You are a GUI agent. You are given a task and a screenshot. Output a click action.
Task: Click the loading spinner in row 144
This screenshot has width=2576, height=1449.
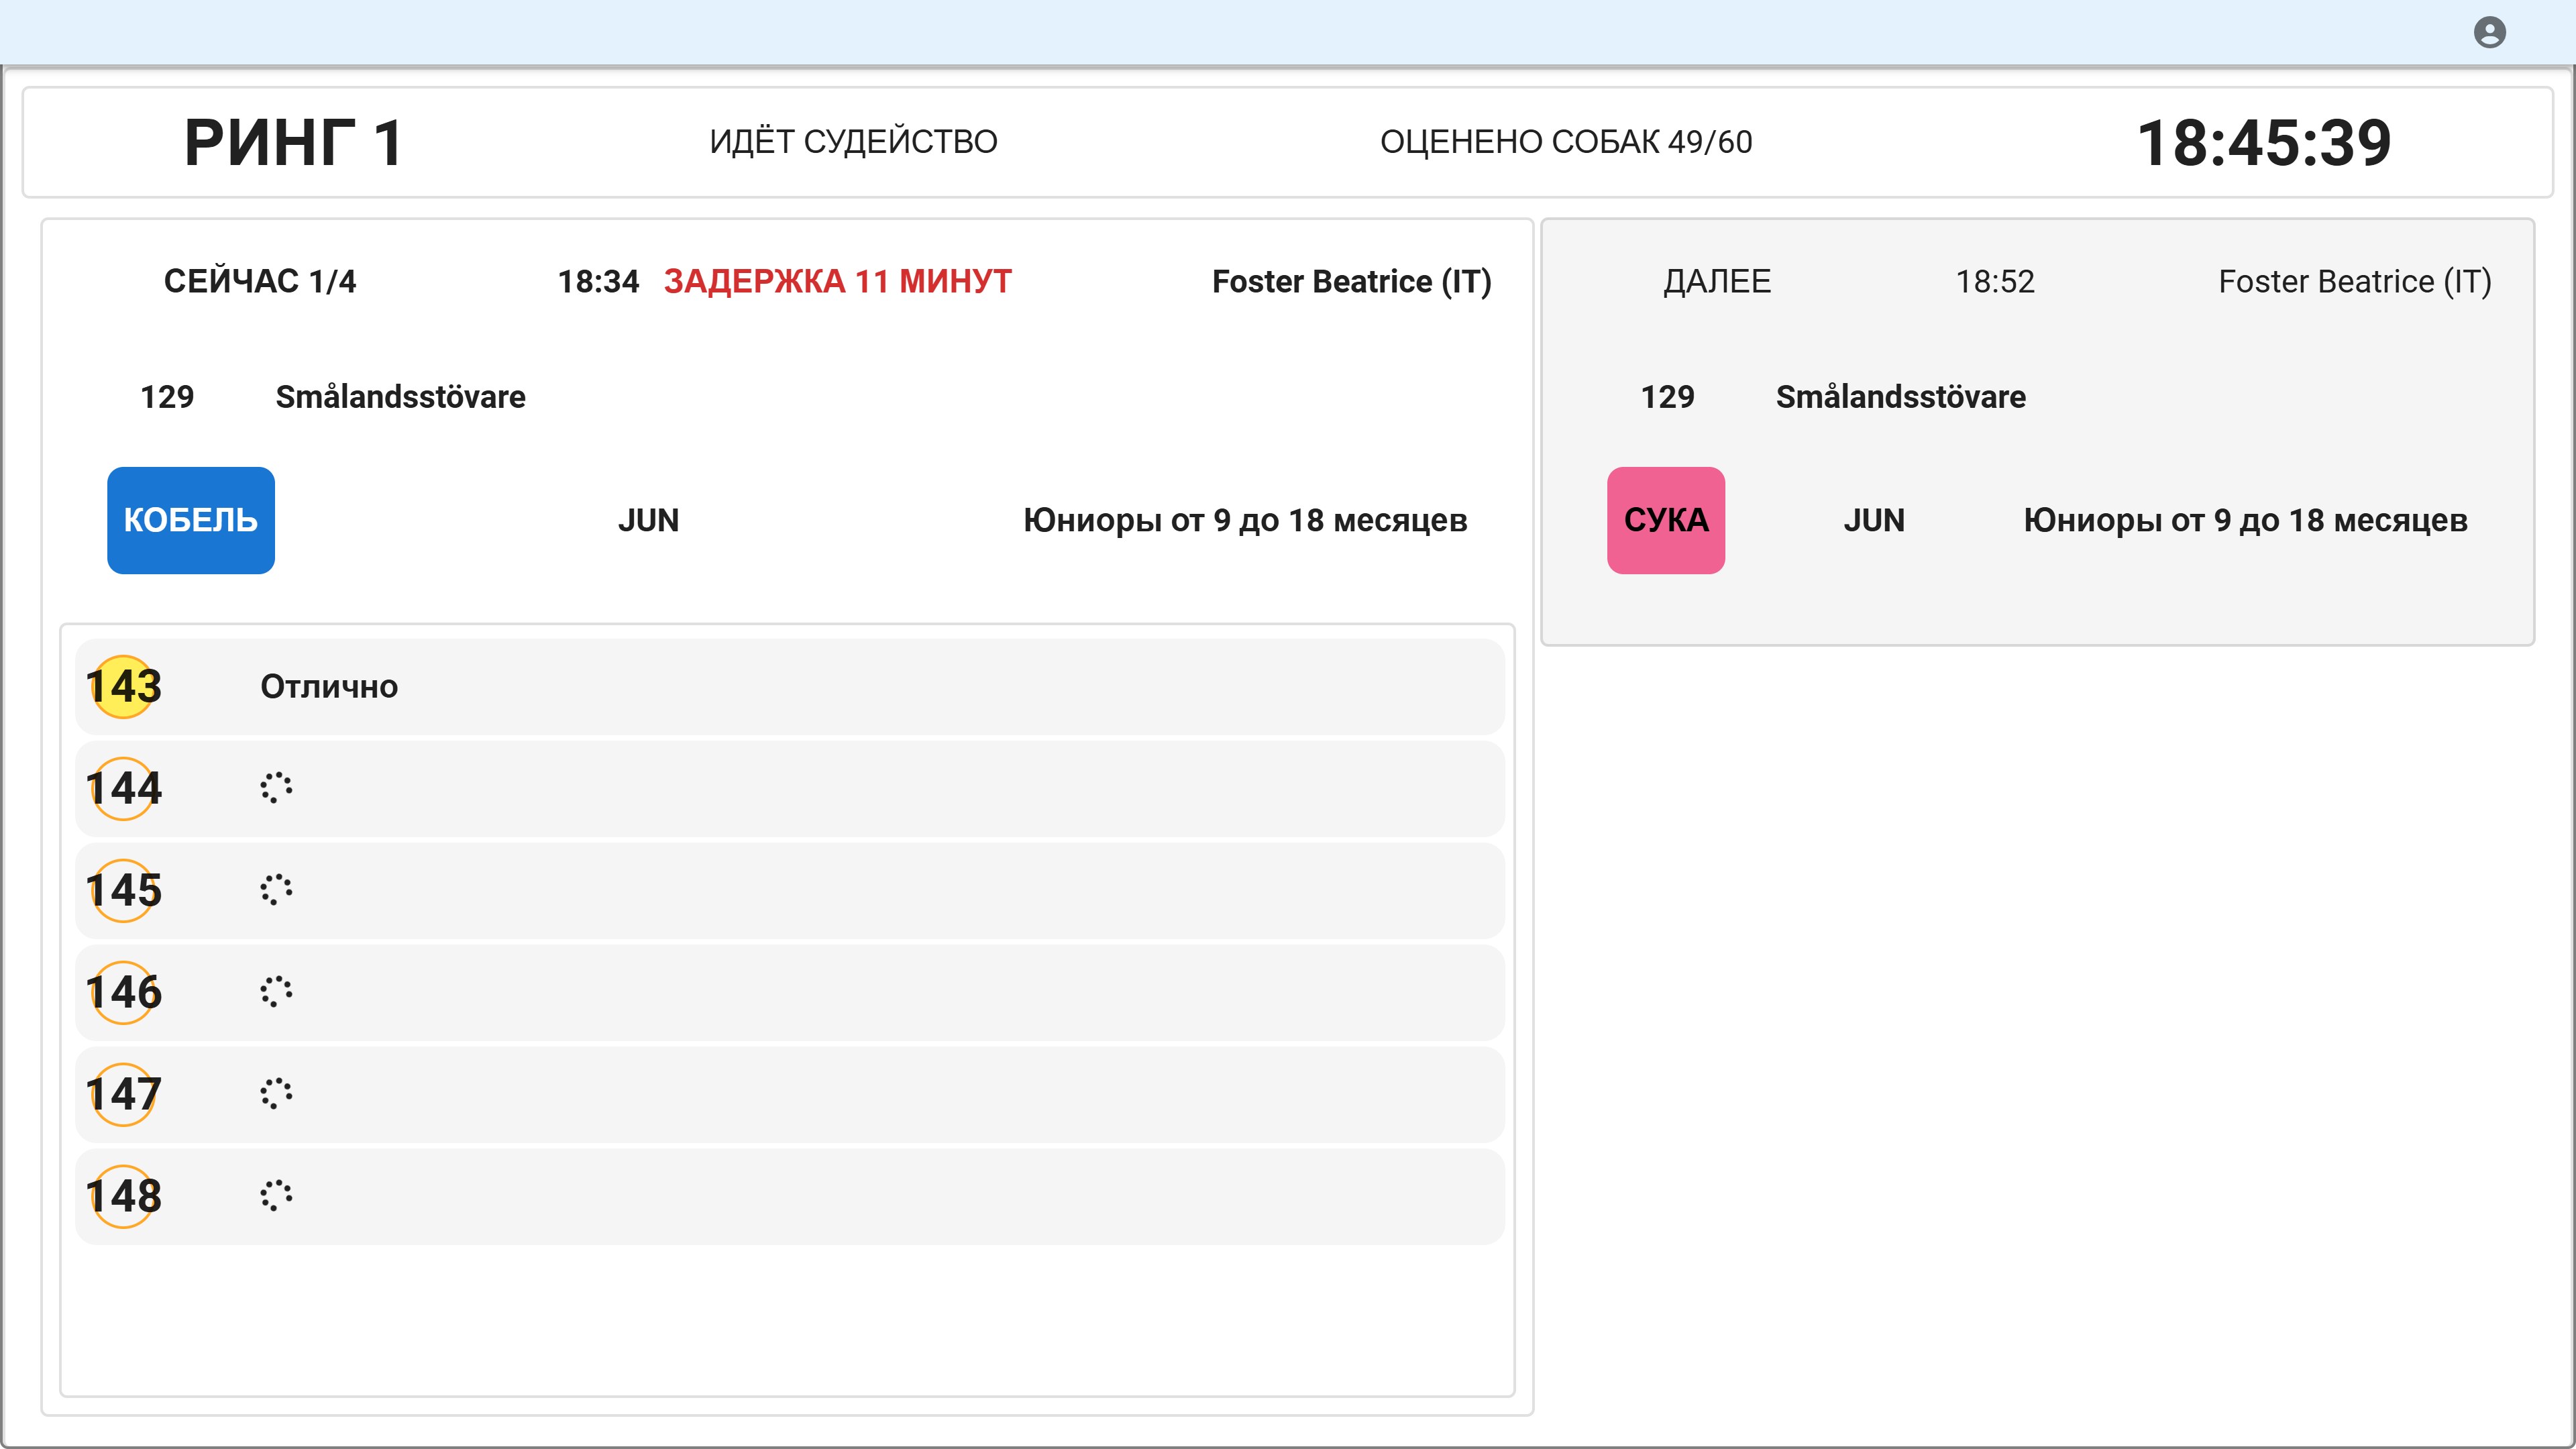(276, 788)
